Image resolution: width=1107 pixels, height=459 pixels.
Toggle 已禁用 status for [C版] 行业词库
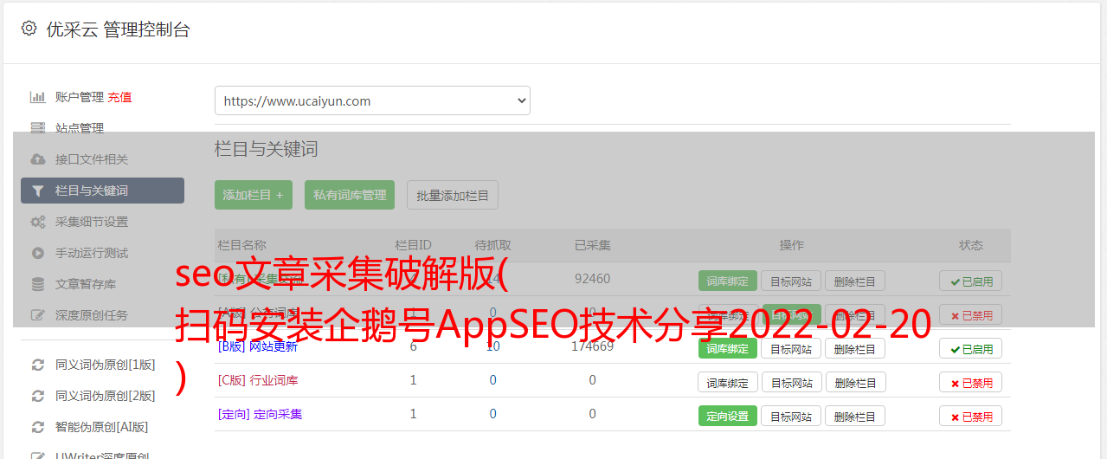click(x=971, y=382)
